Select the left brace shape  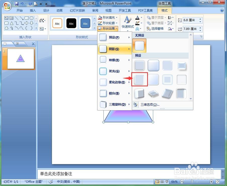point(26,28)
